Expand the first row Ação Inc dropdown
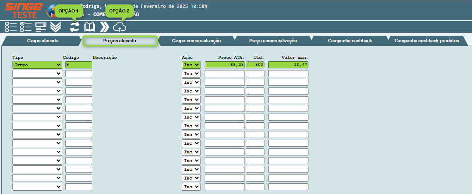The width and height of the screenshot is (472, 194). click(x=191, y=65)
